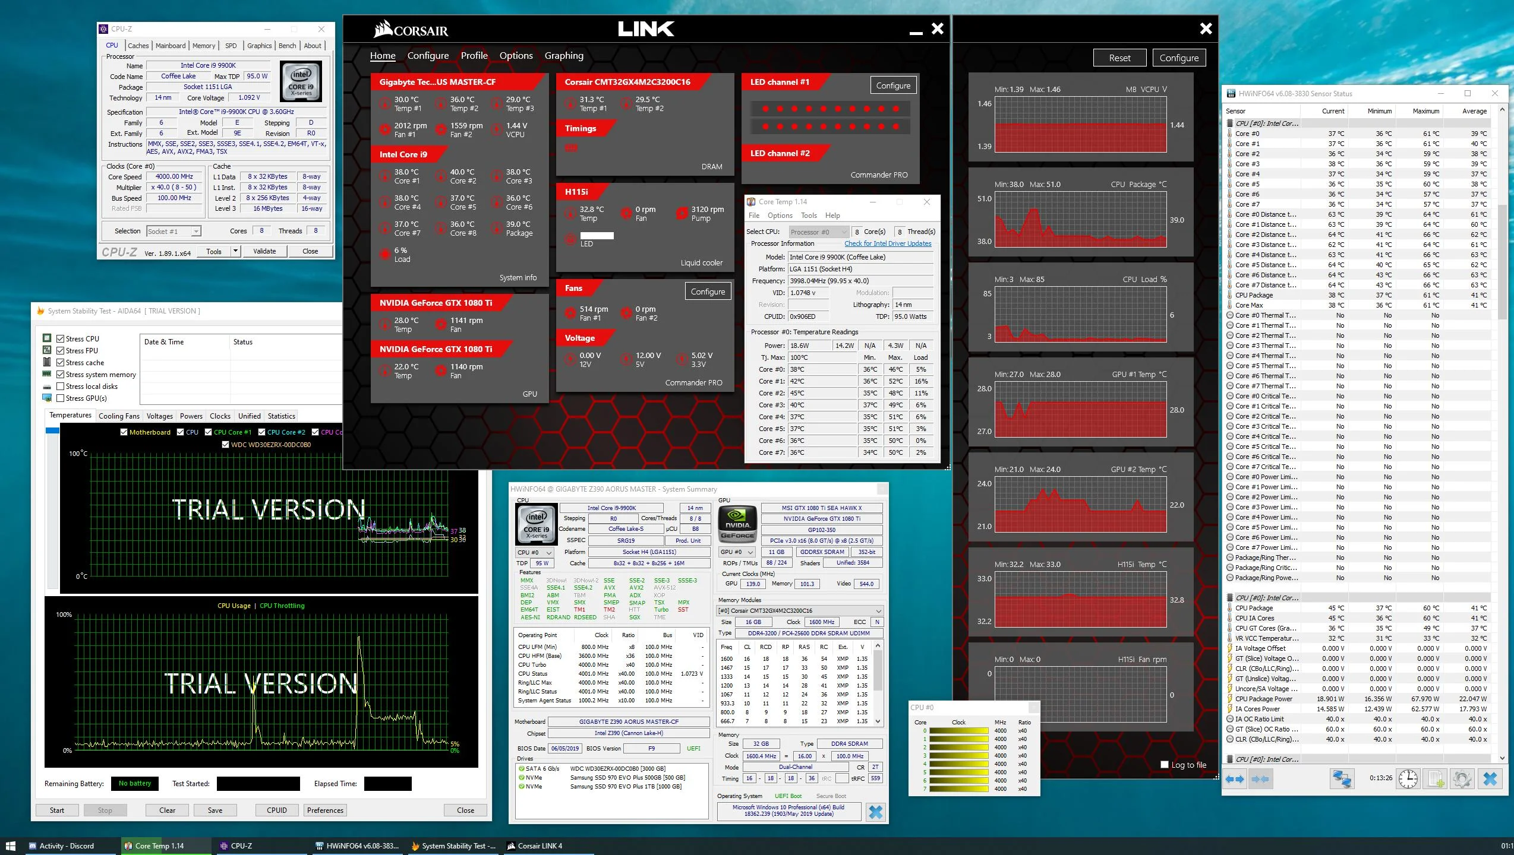Toggle Log to file in Corsair Link
This screenshot has height=855, width=1514.
[1165, 765]
